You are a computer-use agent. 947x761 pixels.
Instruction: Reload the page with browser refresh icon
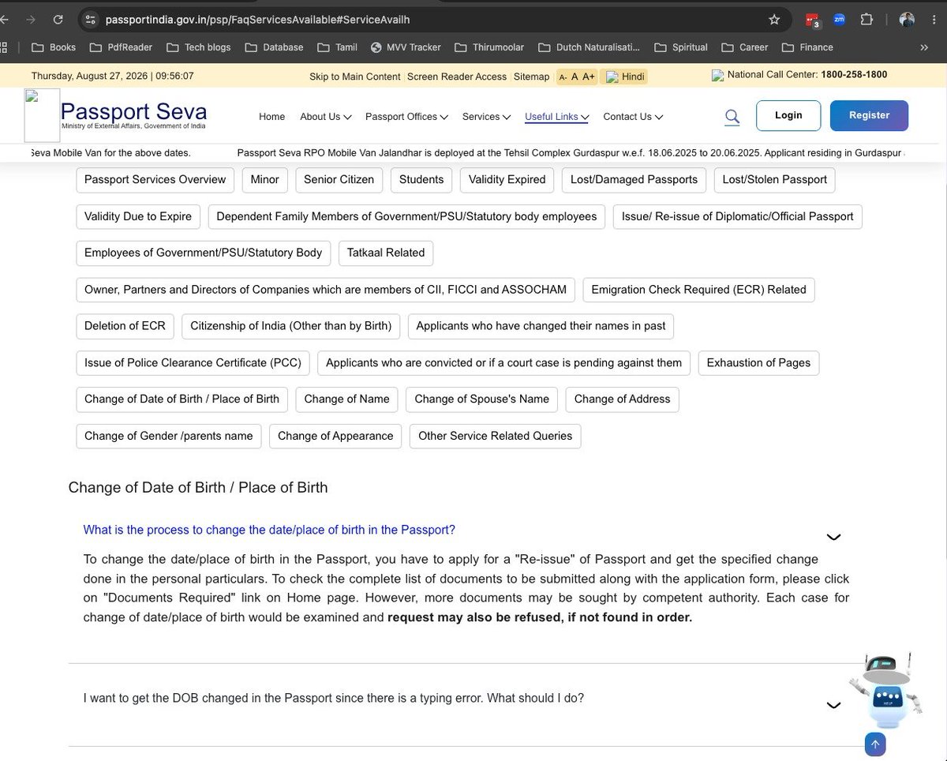coord(58,20)
